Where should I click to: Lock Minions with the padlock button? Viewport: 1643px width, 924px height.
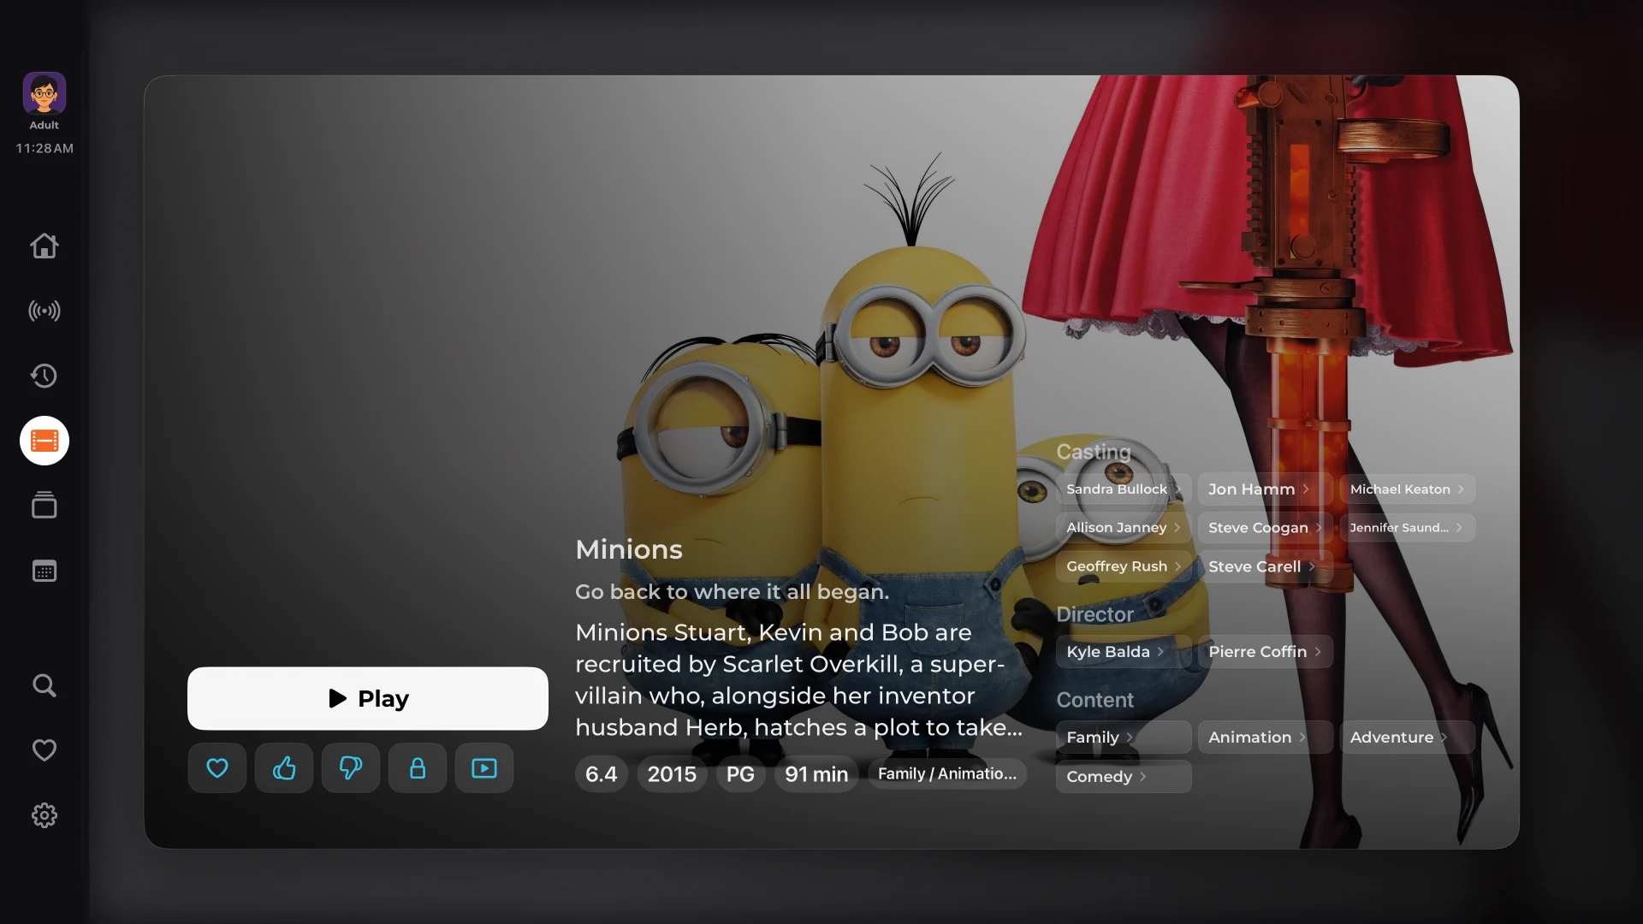click(418, 768)
